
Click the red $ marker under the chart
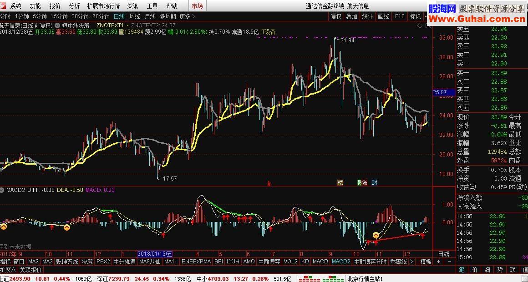point(269,184)
